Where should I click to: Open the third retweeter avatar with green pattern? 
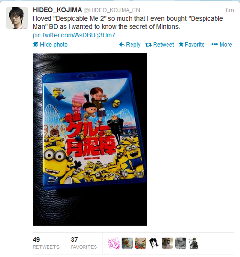pyautogui.click(x=141, y=243)
